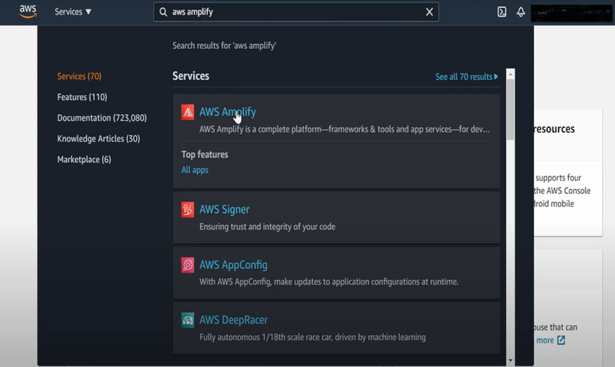Switch to Marketplace (6) results
Viewport: 615px width, 367px height.
pyautogui.click(x=84, y=159)
